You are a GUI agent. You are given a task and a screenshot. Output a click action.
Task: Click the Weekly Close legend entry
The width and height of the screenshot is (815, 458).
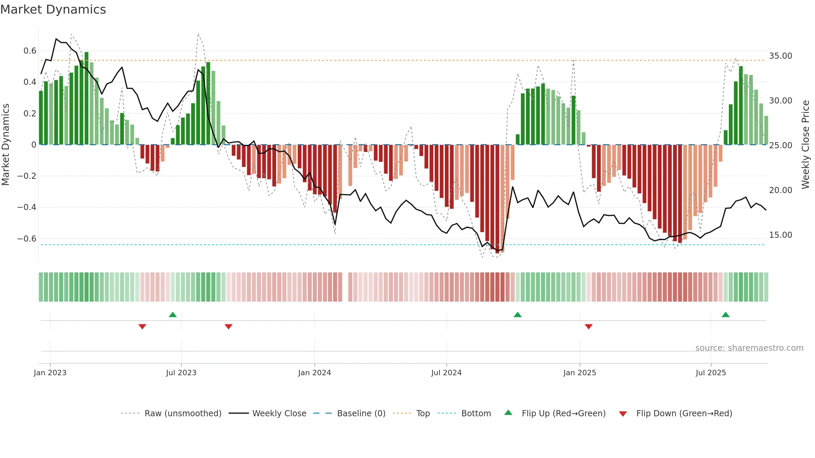coord(268,413)
